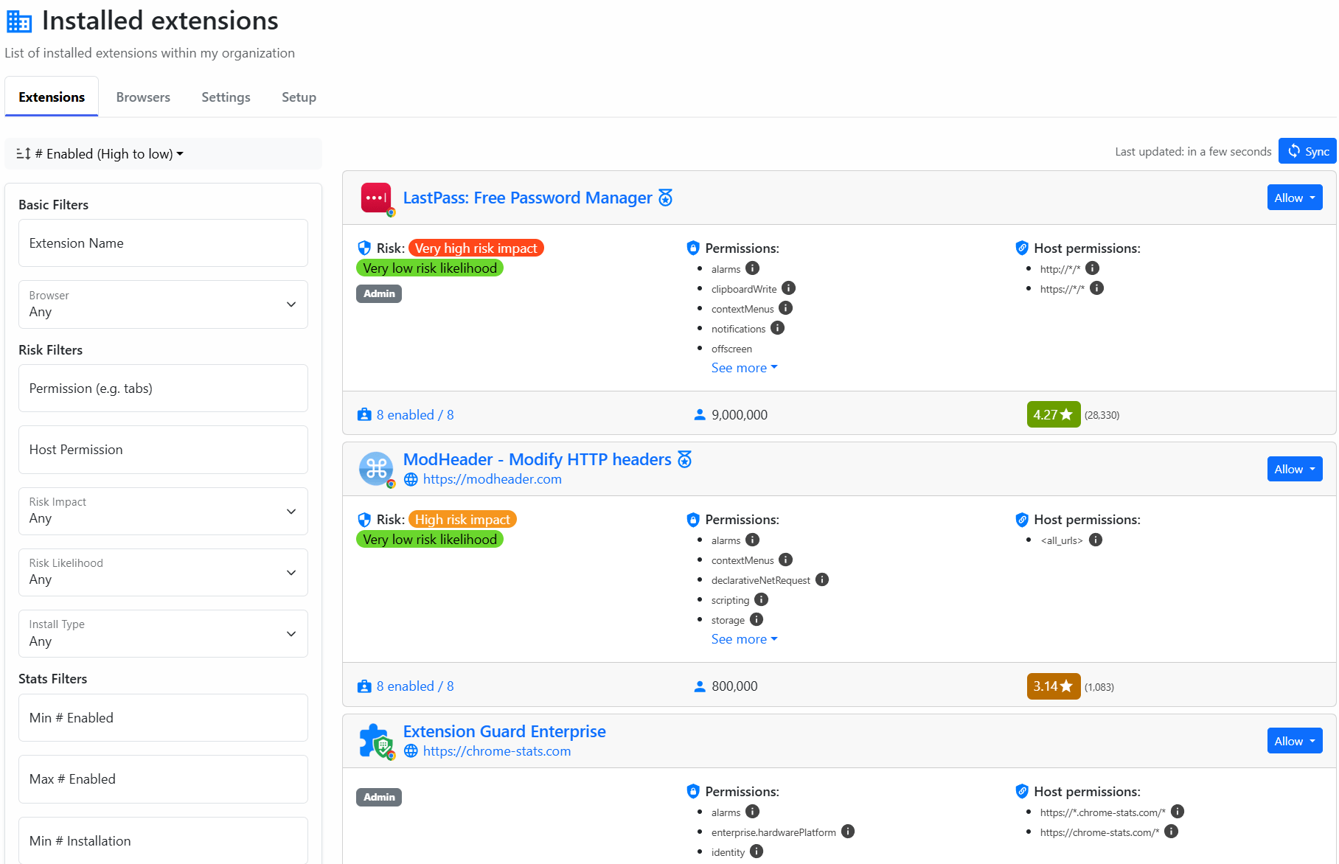
Task: Click info icon next to https://*.chrome-stats.com/* host
Action: [1178, 812]
